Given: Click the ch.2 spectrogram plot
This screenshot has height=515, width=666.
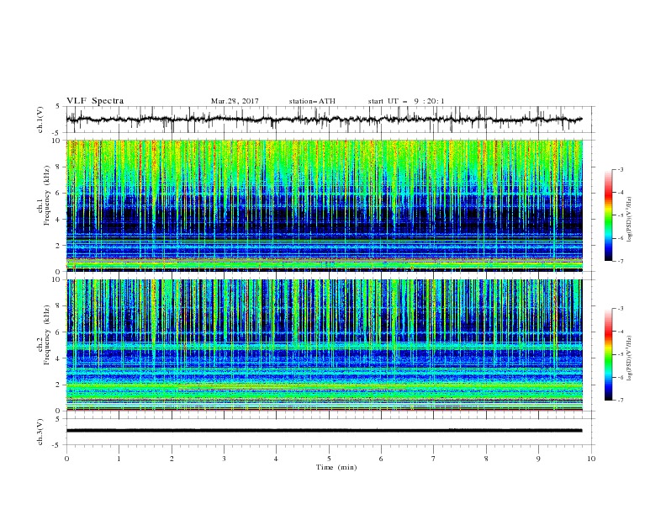Looking at the screenshot, I should coord(325,345).
